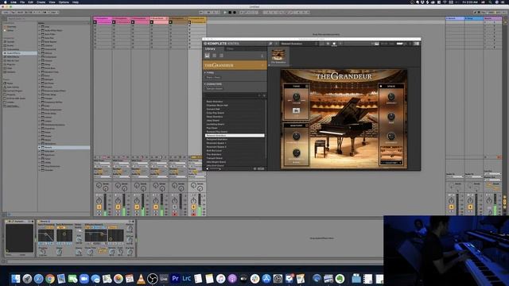The height and width of the screenshot is (286, 509).
Task: Open the Komplete Kontrol search magnifier
Action: [270, 44]
